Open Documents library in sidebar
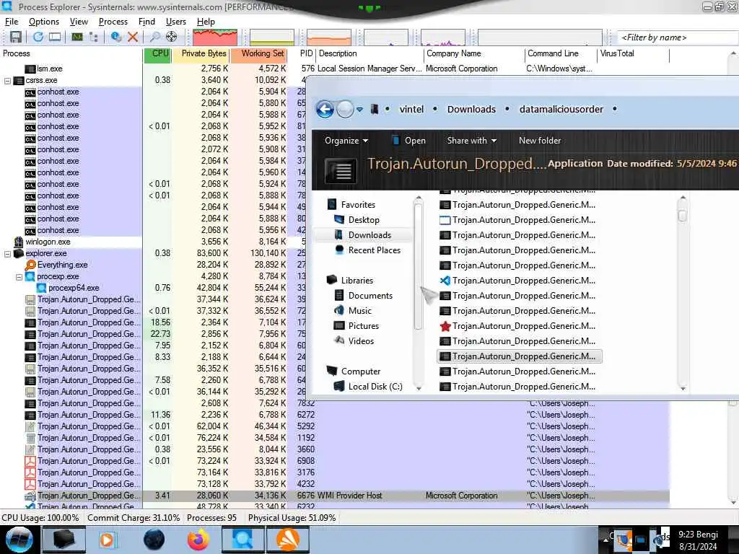The image size is (739, 554). click(370, 295)
